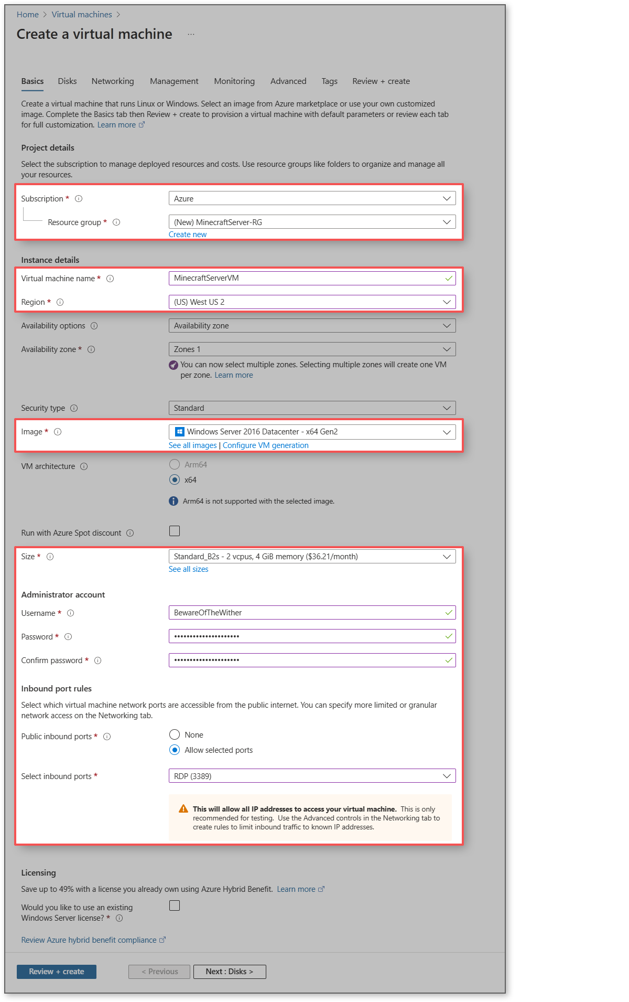Click the Availability options info icon

click(x=94, y=326)
